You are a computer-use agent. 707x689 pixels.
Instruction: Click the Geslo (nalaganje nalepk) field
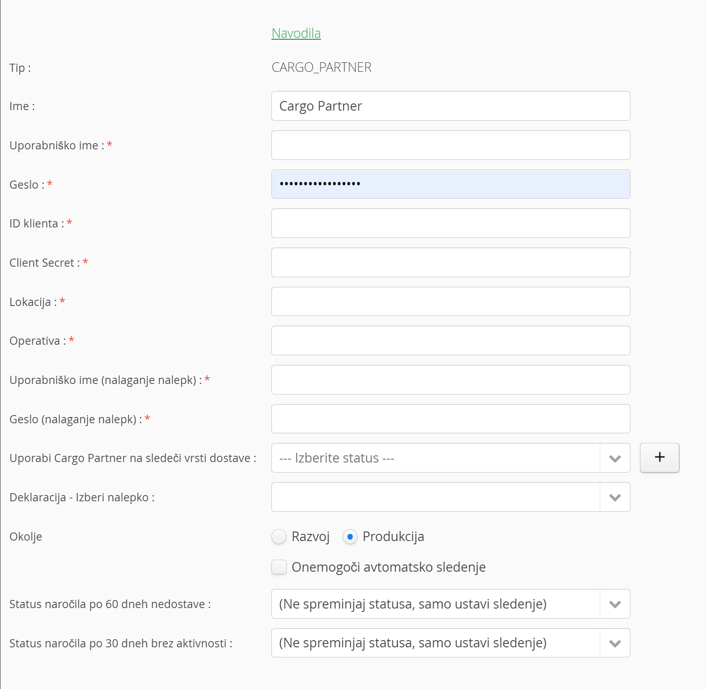click(x=450, y=419)
